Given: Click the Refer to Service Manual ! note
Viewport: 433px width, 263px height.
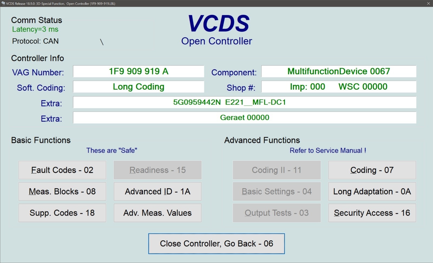Looking at the screenshot, I should [328, 151].
